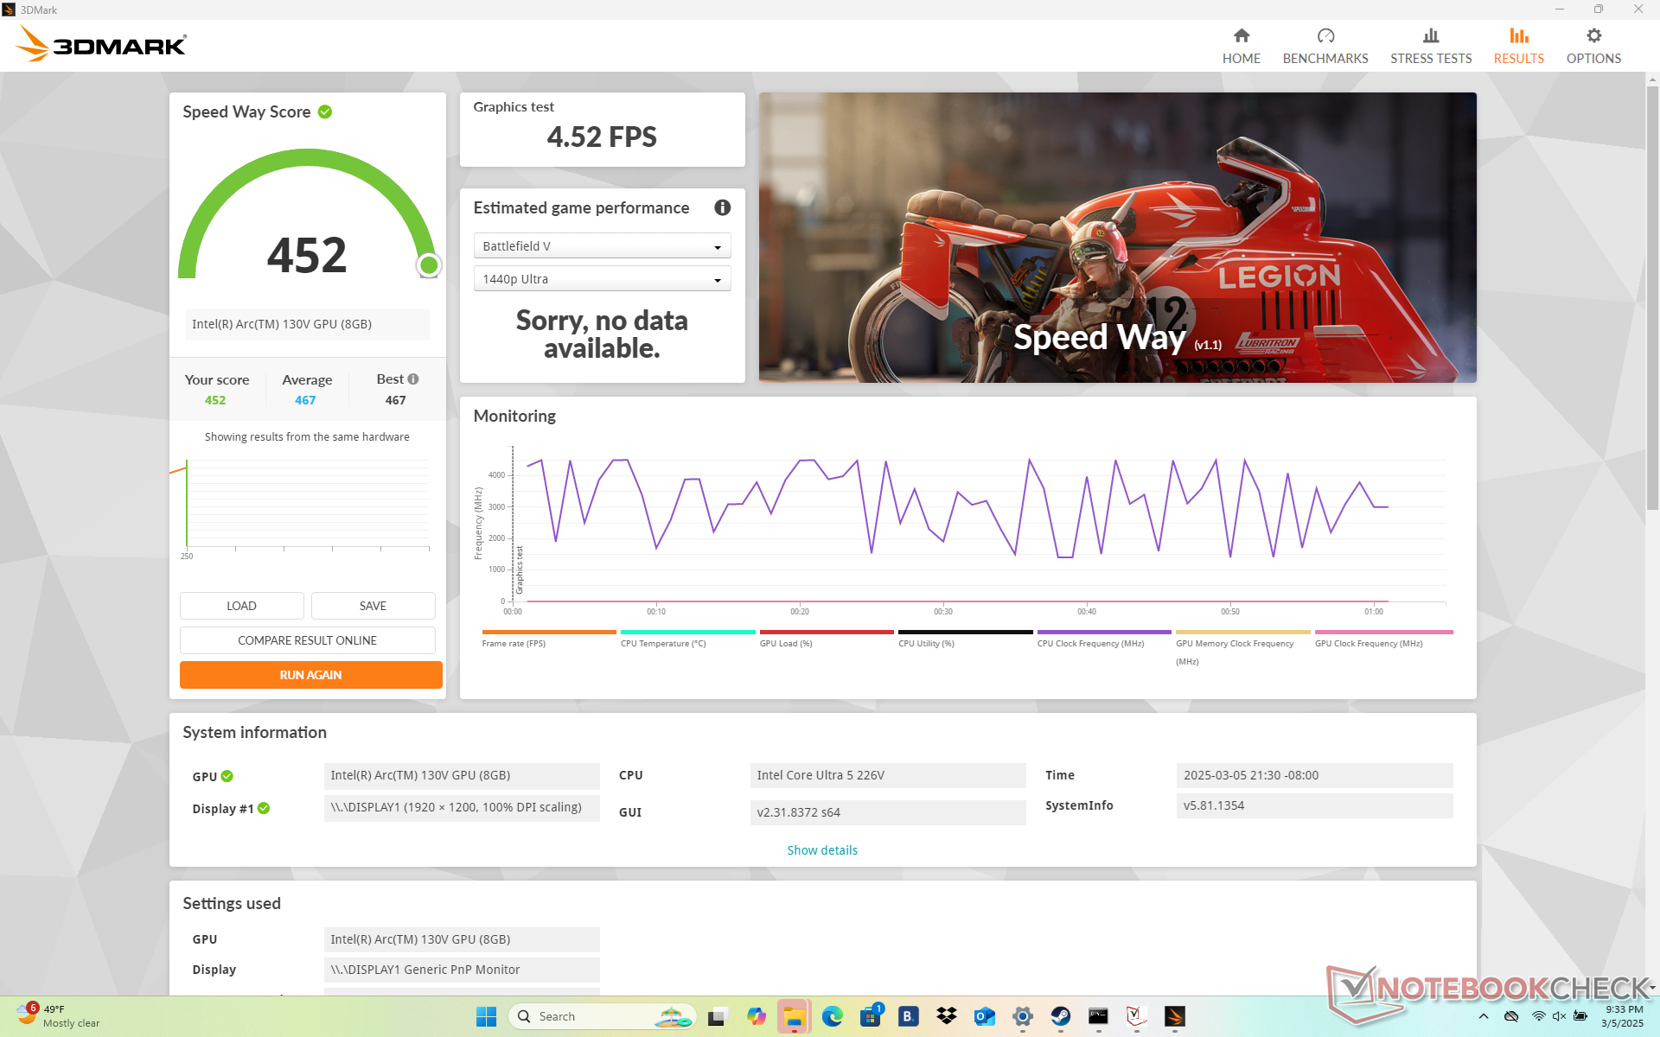Screen dimensions: 1660x1037
Task: Click the Estimated game performance info icon
Action: point(722,207)
